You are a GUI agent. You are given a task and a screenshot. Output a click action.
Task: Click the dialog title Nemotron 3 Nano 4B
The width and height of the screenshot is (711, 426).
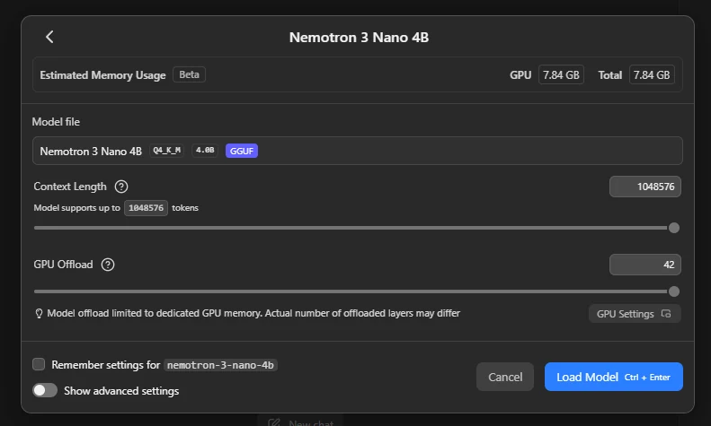pyautogui.click(x=360, y=38)
